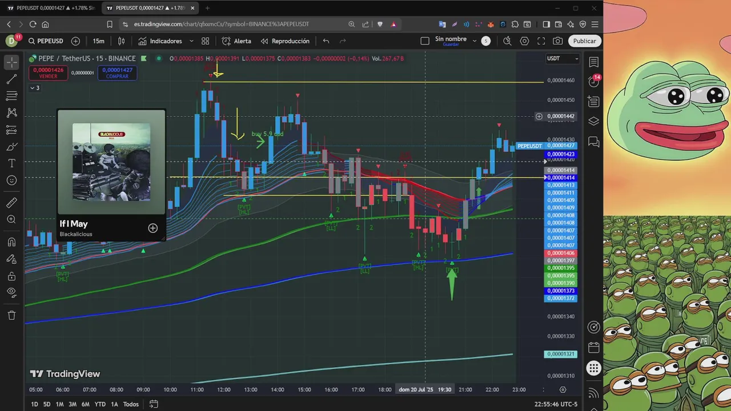This screenshot has height=411, width=731.
Task: Redo the chart action
Action: click(343, 41)
